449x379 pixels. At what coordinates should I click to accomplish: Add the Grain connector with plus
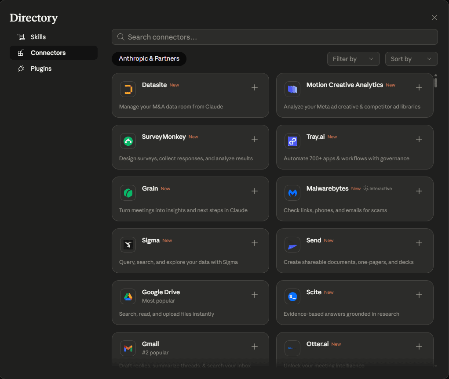point(255,191)
